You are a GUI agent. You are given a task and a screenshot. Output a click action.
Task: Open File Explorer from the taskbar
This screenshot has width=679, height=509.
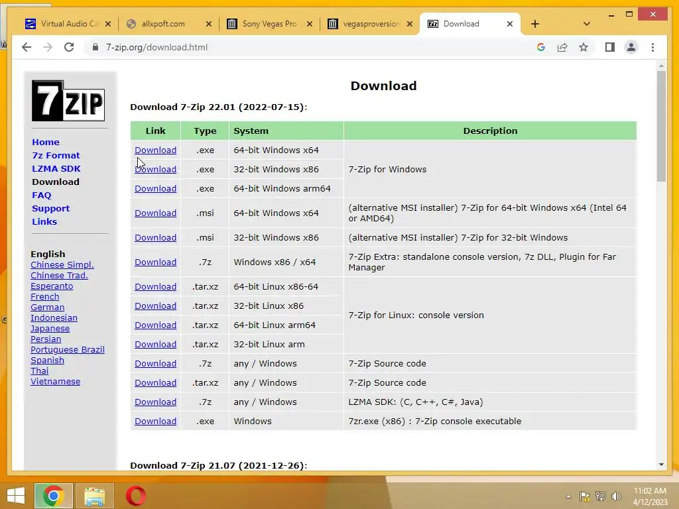coord(94,496)
